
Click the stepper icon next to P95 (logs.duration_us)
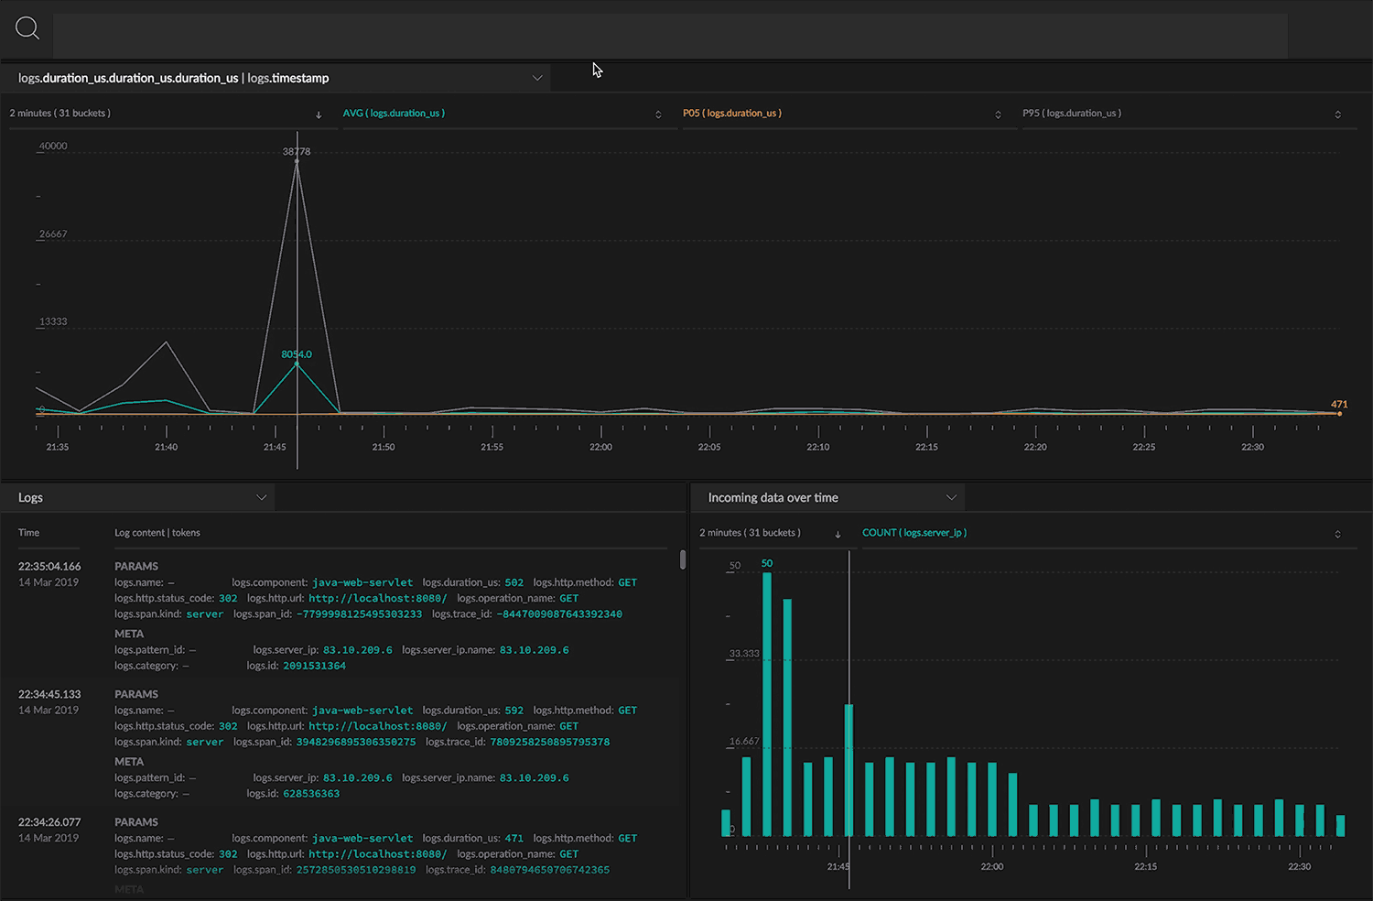click(x=1337, y=114)
